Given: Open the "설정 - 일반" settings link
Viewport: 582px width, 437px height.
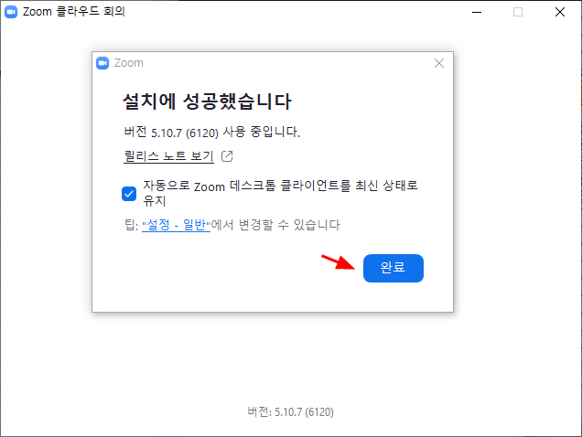Looking at the screenshot, I should [x=176, y=225].
